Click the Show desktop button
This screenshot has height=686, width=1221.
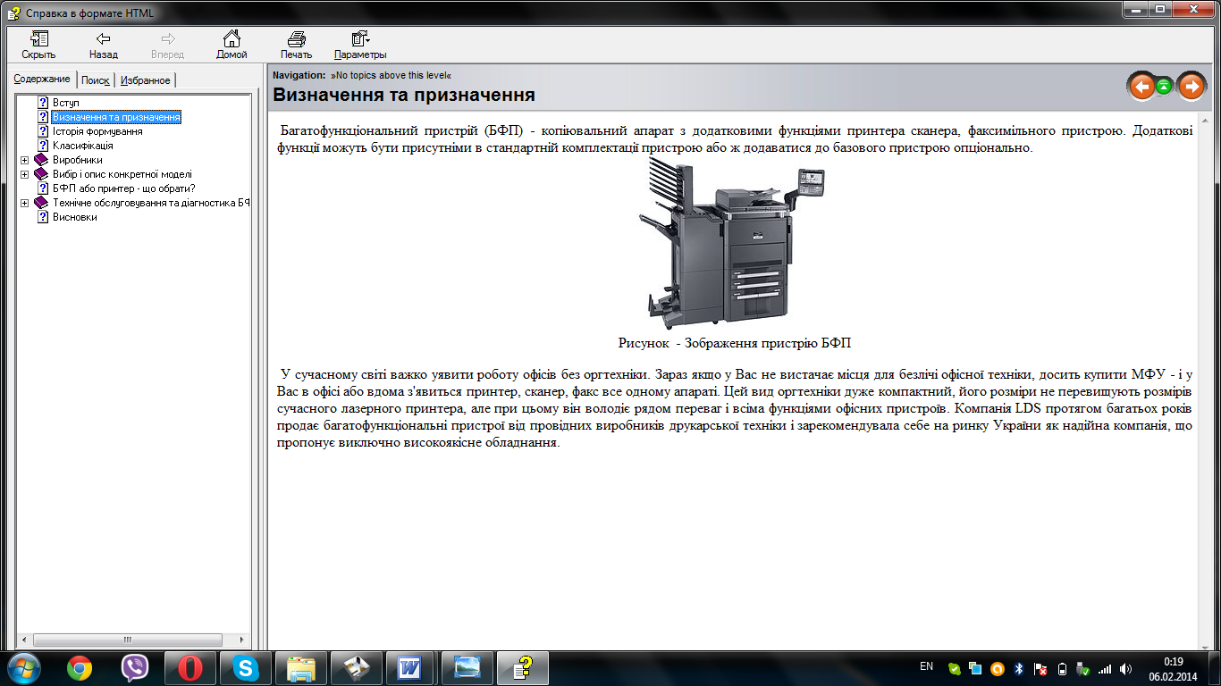click(x=1214, y=668)
